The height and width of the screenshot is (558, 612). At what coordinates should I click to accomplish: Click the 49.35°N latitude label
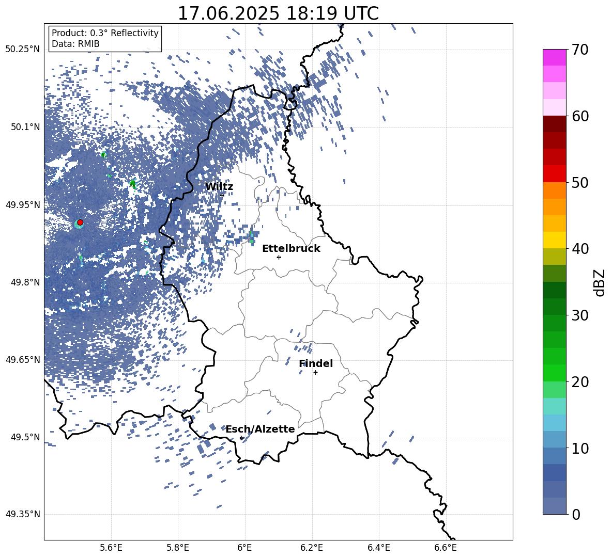click(23, 514)
